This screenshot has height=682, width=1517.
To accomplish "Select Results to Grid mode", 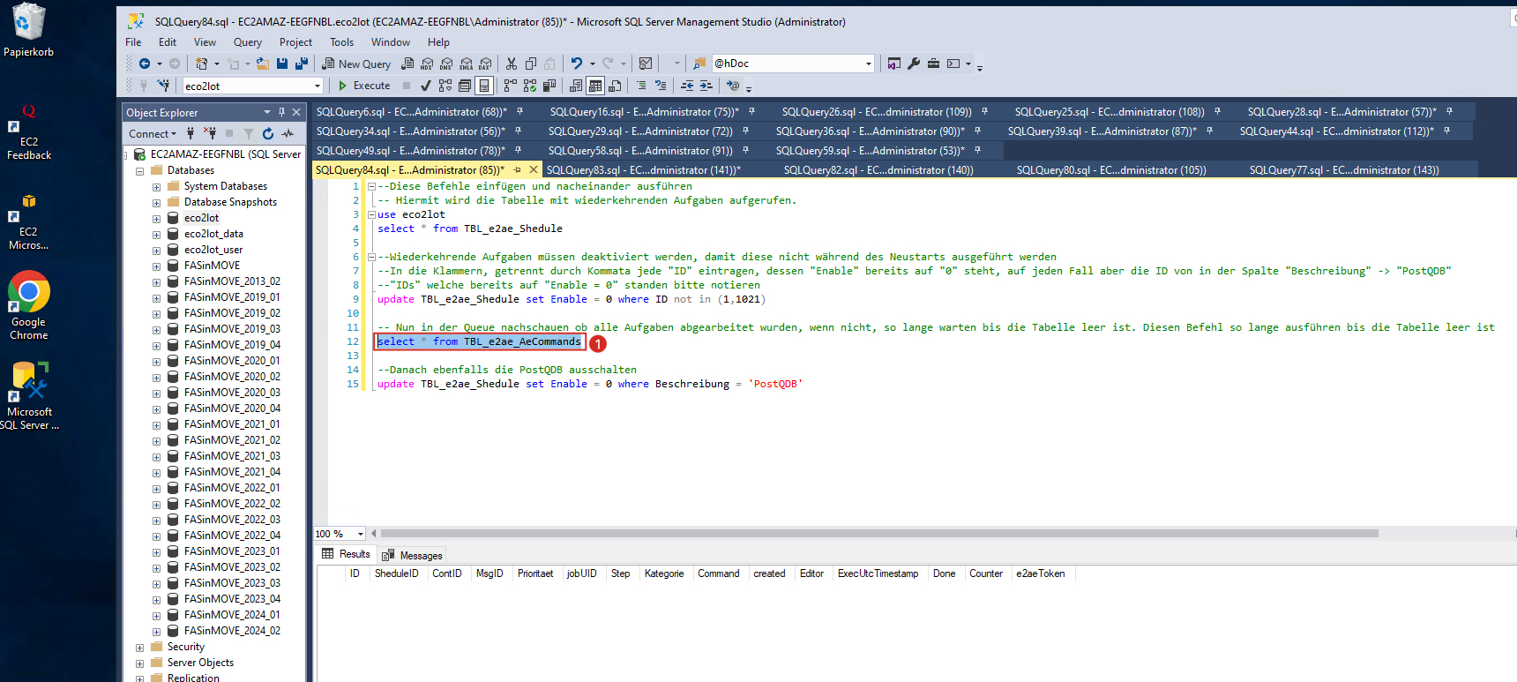I will 595,86.
